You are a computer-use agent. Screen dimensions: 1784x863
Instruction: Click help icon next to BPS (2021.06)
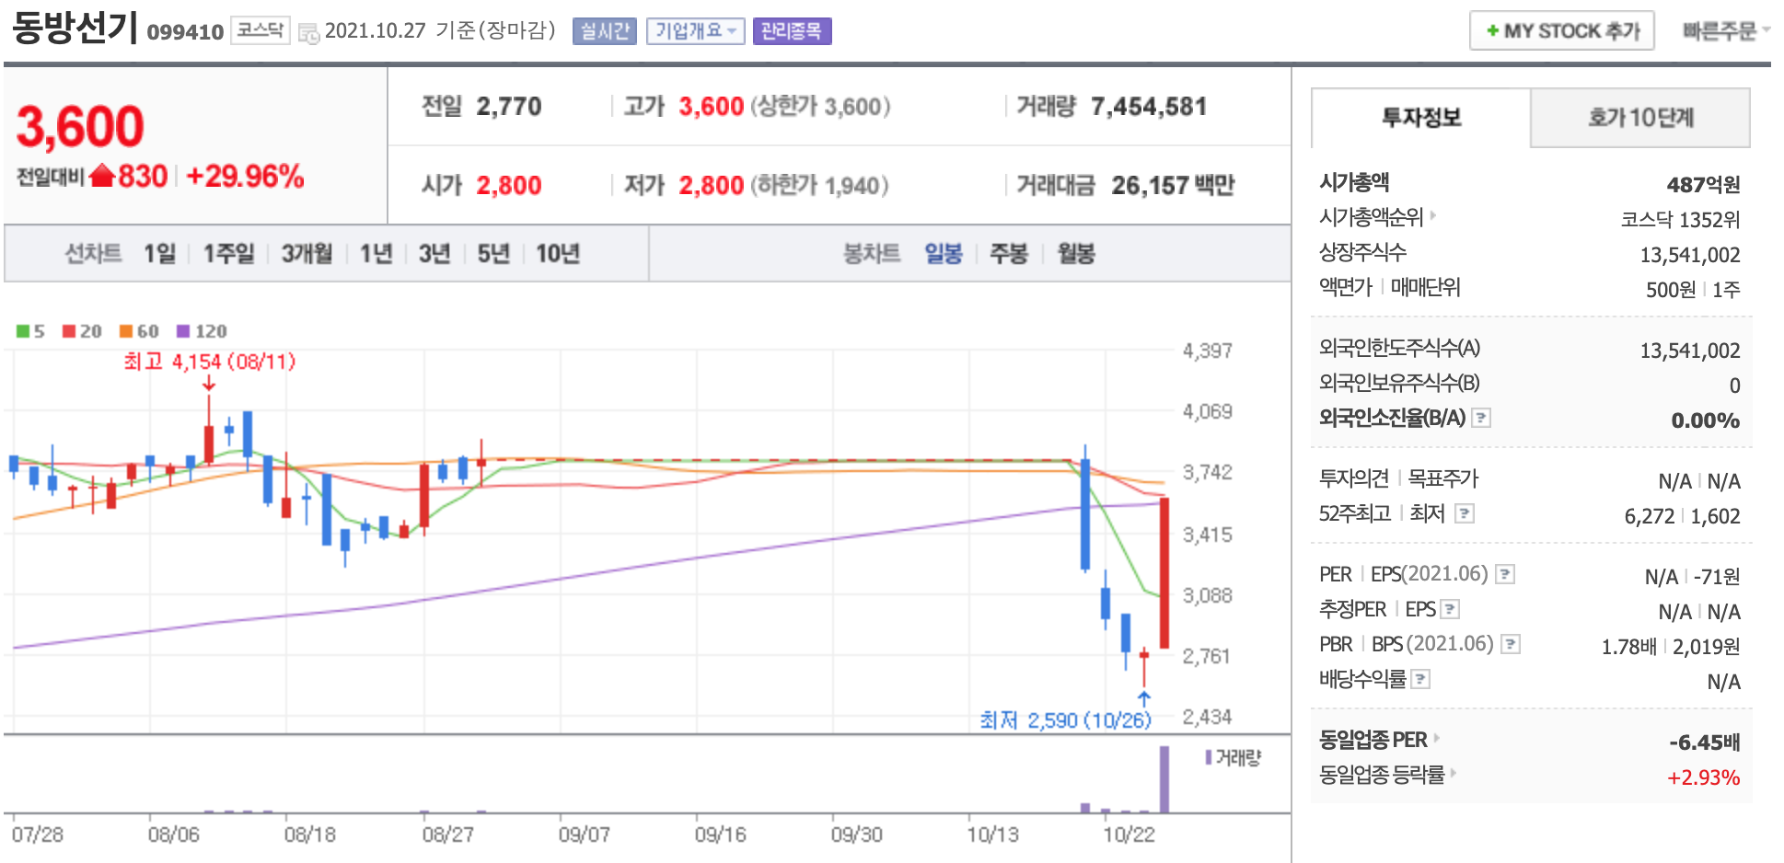(x=1510, y=644)
